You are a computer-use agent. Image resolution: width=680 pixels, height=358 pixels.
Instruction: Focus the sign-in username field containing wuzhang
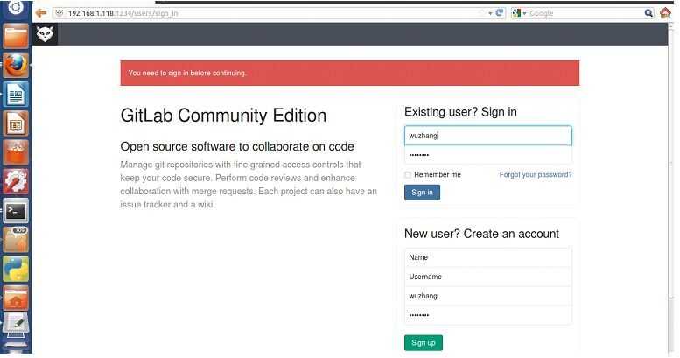(x=487, y=136)
